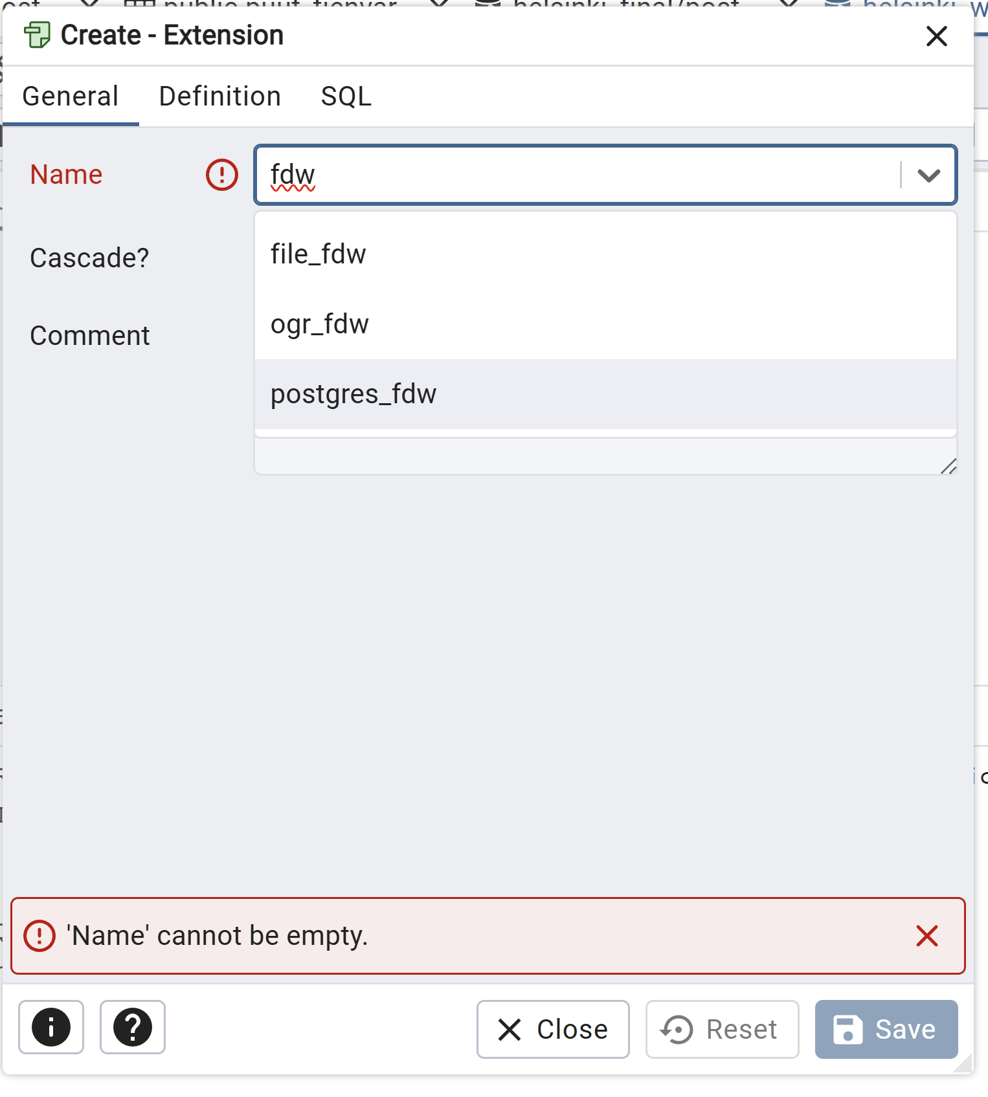Screen dimensions: 988x1097
Task: Switch to the SQL tab
Action: (x=346, y=96)
